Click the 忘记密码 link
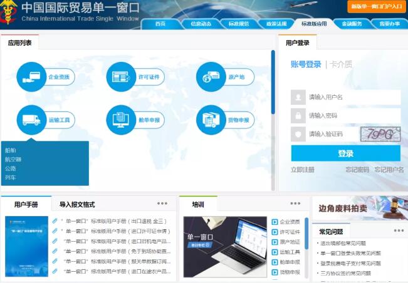 [x=357, y=170]
